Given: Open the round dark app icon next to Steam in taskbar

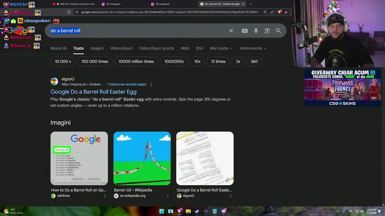Looking at the screenshot, I should (206, 211).
